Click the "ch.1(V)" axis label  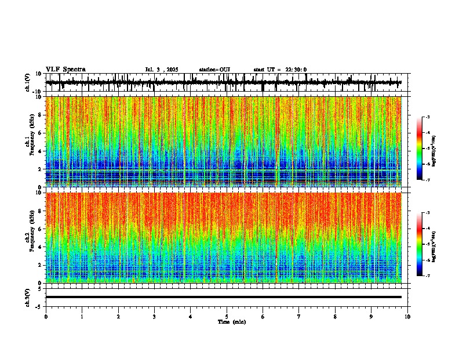click(x=28, y=82)
